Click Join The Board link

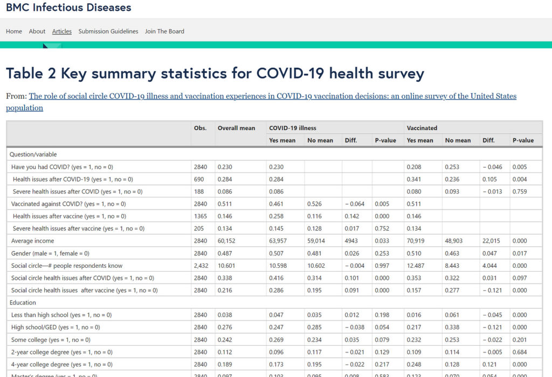tap(164, 31)
